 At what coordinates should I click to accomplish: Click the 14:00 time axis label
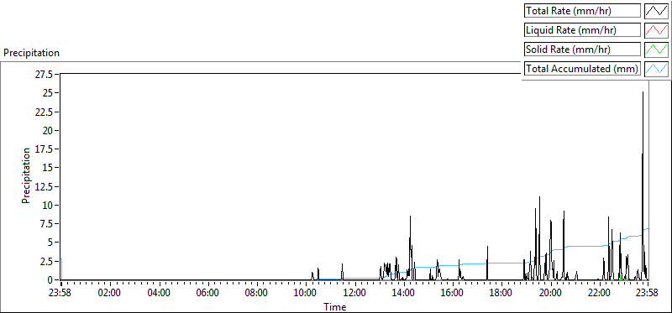click(404, 294)
